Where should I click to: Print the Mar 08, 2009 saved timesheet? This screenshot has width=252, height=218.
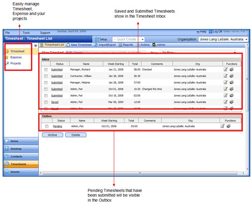coord(231,102)
